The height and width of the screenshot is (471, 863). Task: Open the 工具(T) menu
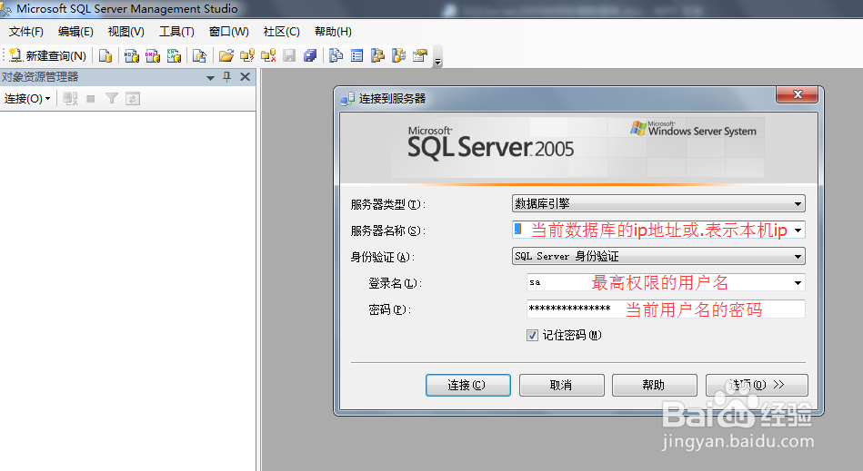click(x=176, y=31)
